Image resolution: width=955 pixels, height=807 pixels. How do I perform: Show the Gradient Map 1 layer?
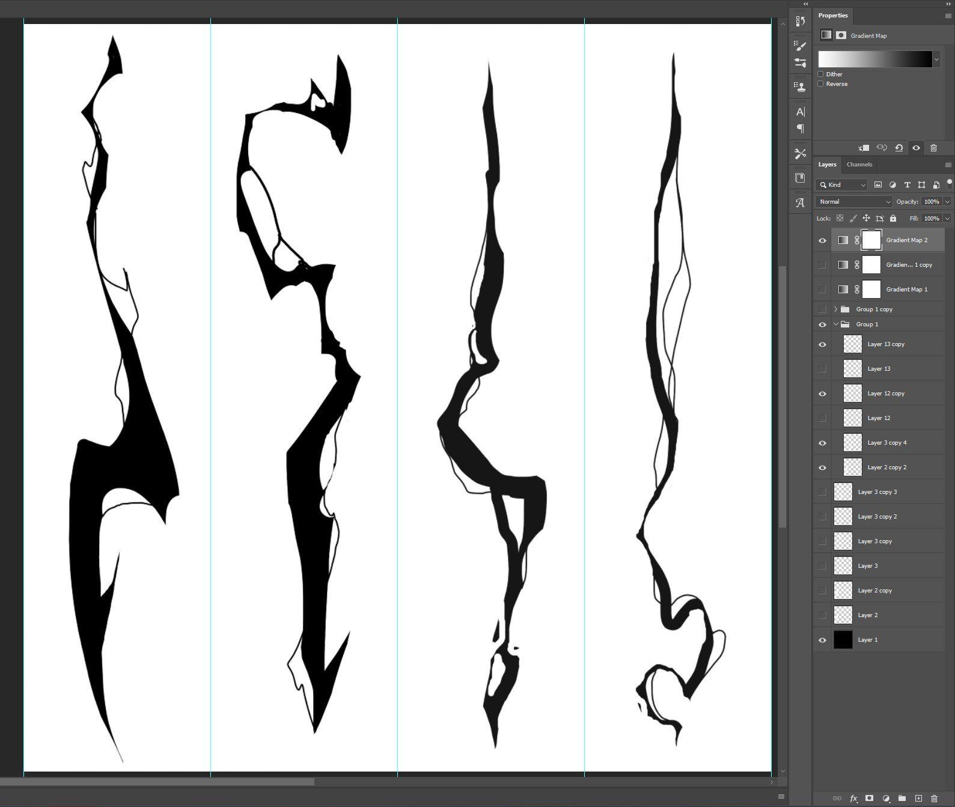click(822, 290)
